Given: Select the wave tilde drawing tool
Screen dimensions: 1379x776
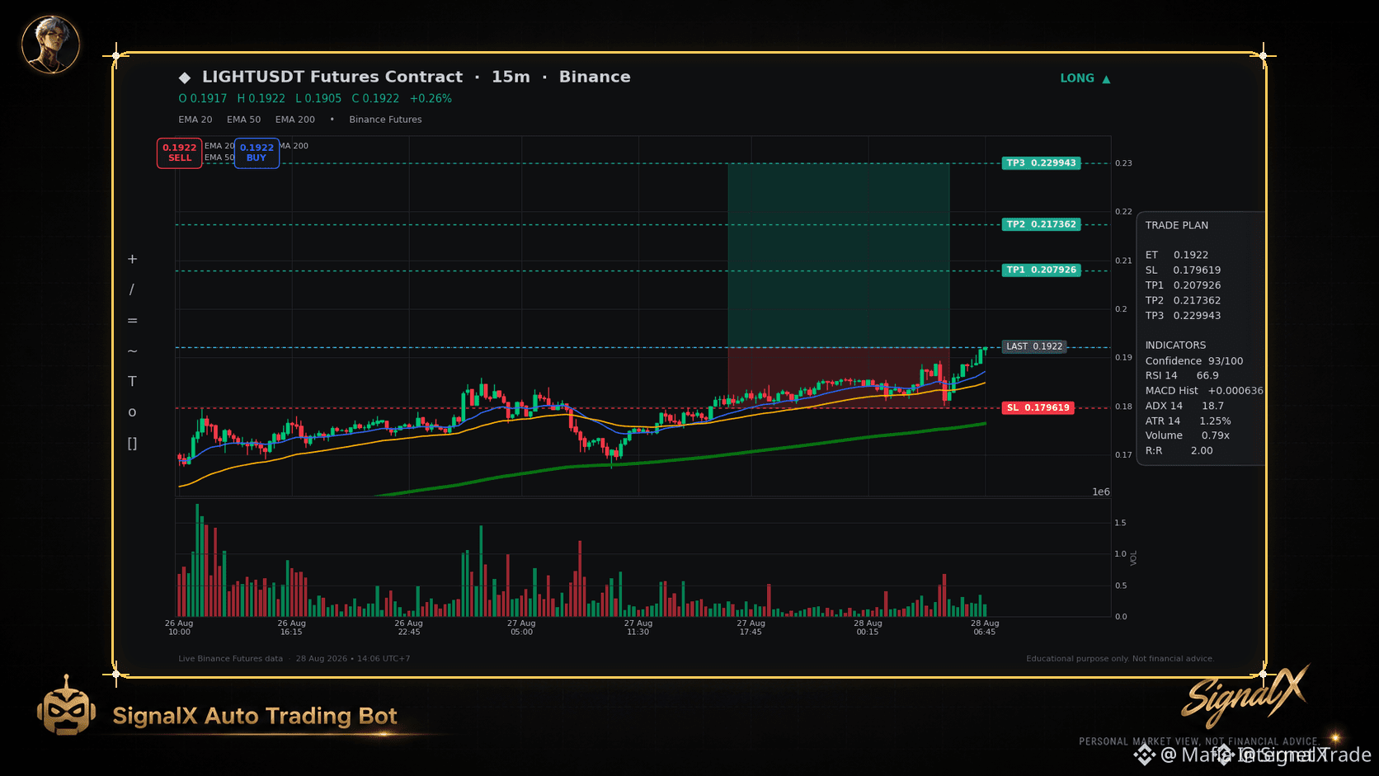Looking at the screenshot, I should (x=132, y=350).
